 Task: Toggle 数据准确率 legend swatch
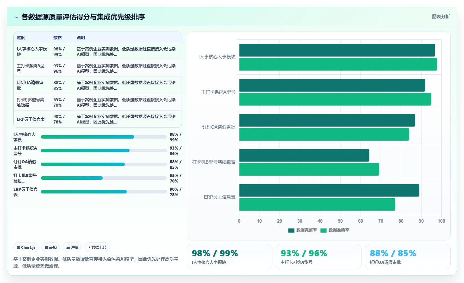coord(323,230)
